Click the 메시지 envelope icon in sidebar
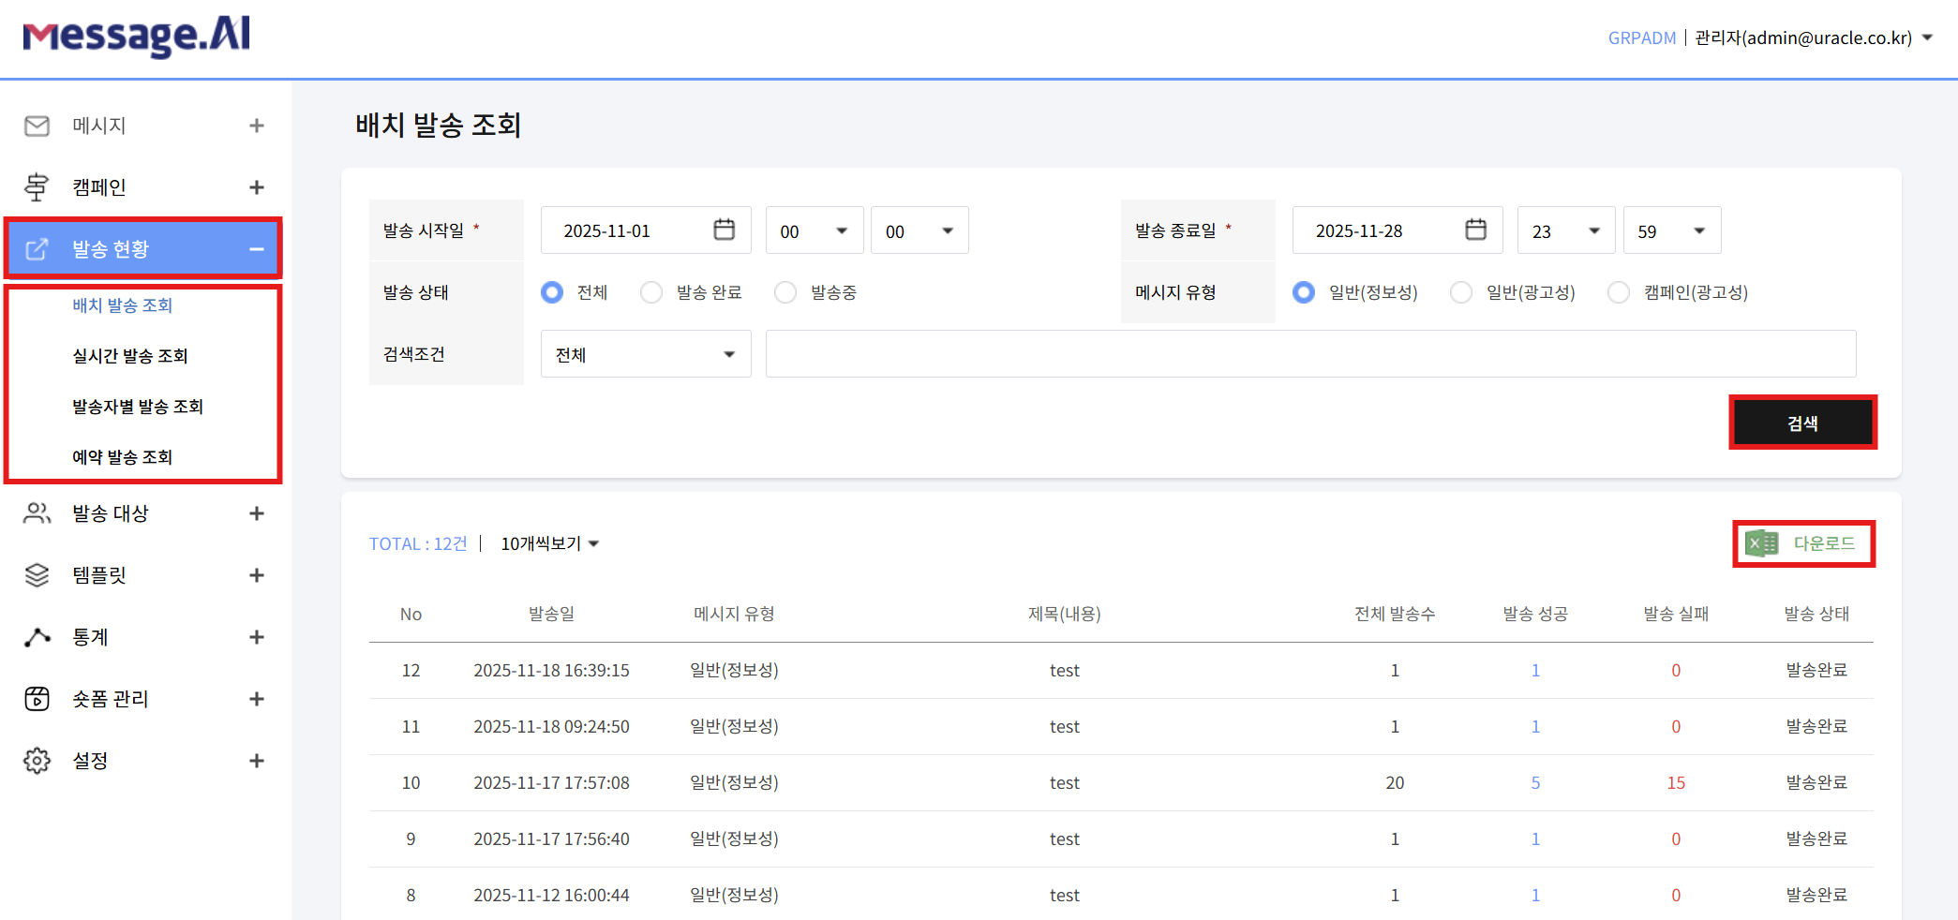 [37, 125]
